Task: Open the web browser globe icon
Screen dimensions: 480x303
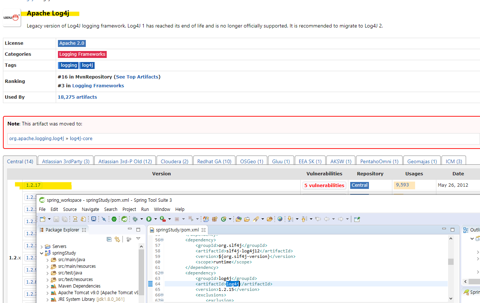Action: (x=280, y=219)
